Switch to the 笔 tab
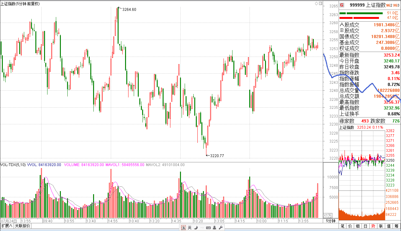 343,226
